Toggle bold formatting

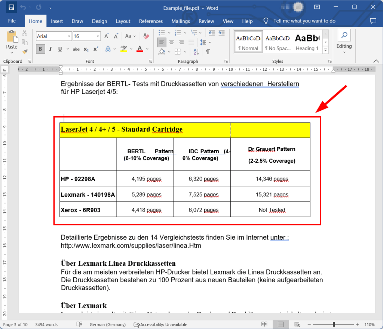[x=40, y=49]
